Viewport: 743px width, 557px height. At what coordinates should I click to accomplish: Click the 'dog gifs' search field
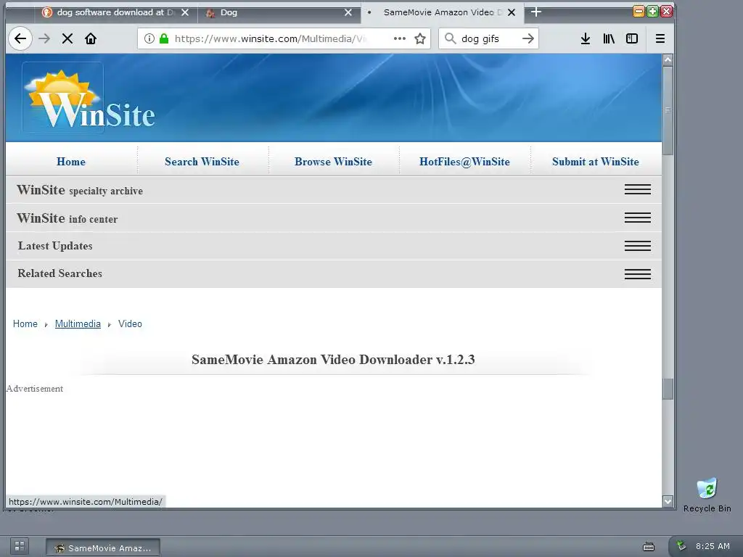click(488, 38)
